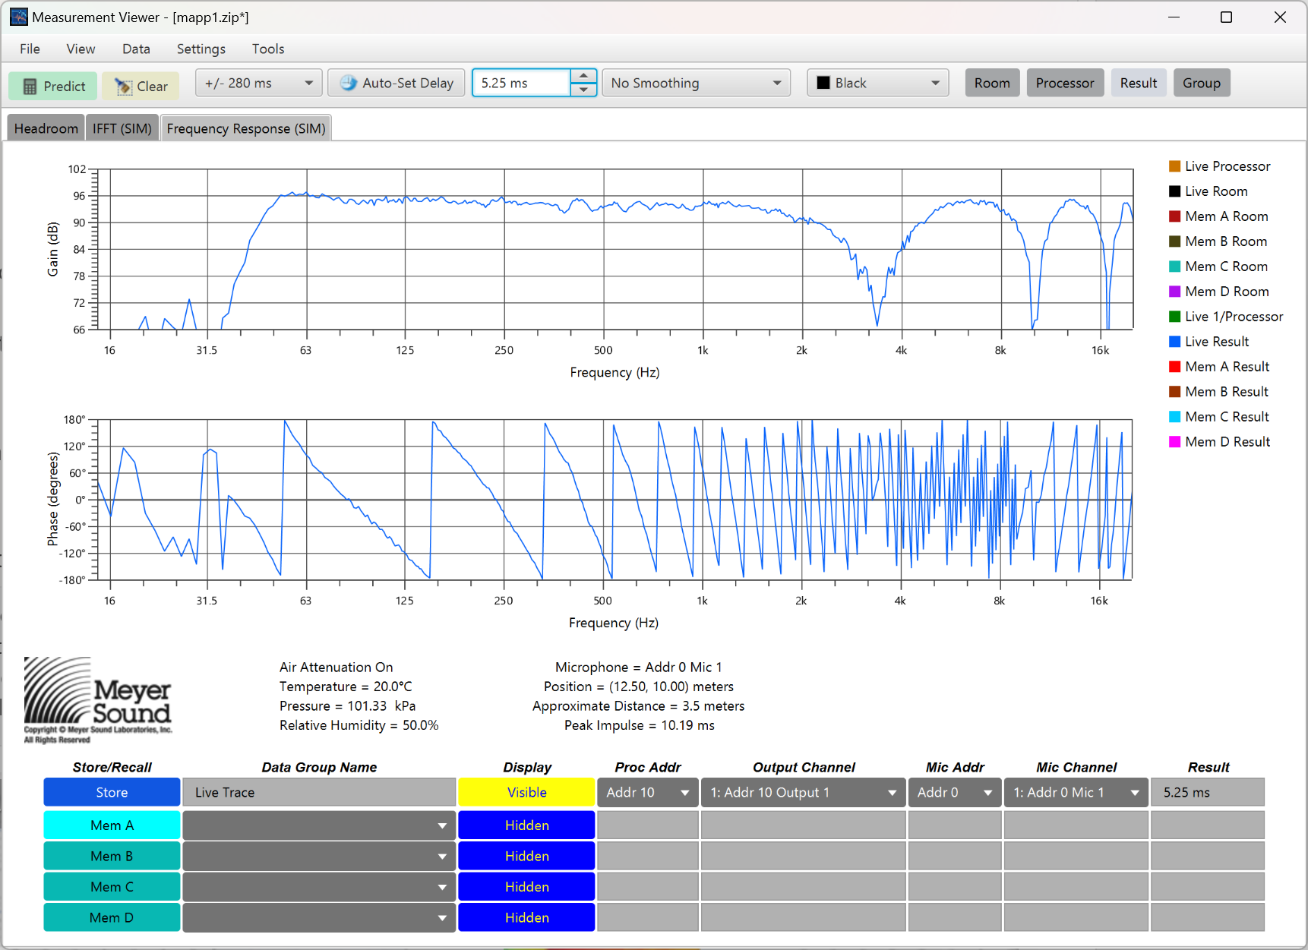Click the Live 1/Processor legend swatch
Viewport: 1308px width, 950px height.
tap(1174, 317)
